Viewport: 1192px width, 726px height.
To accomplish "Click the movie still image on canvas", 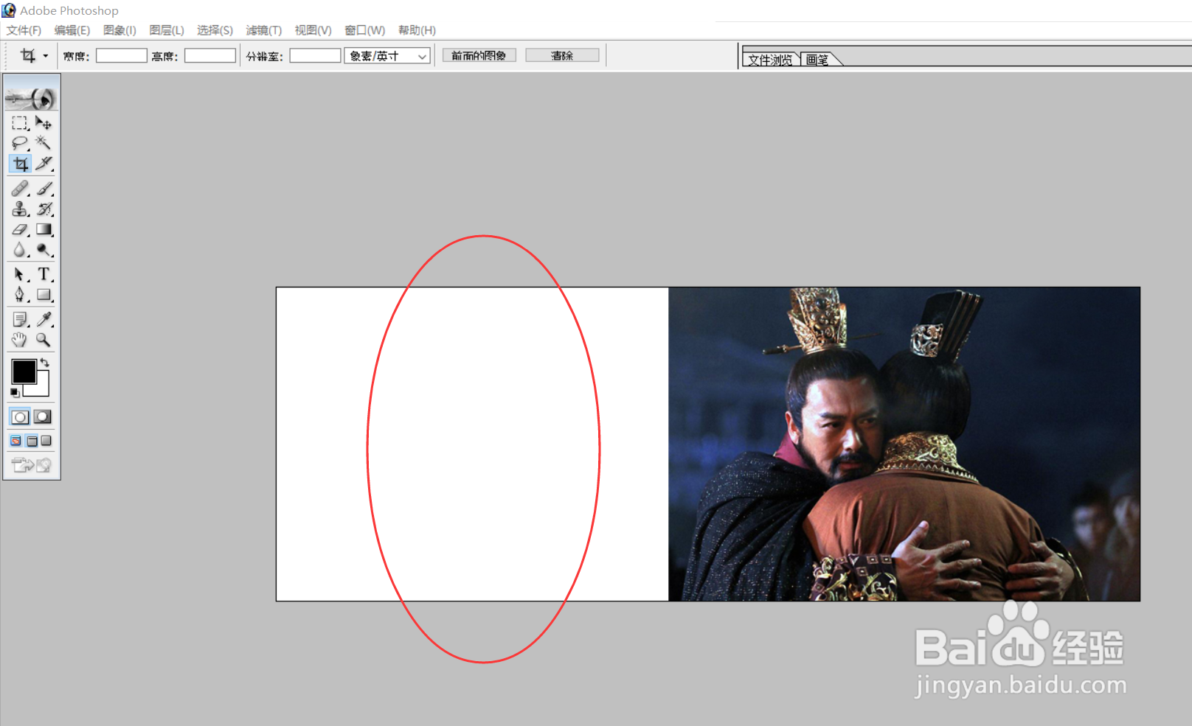I will (904, 444).
